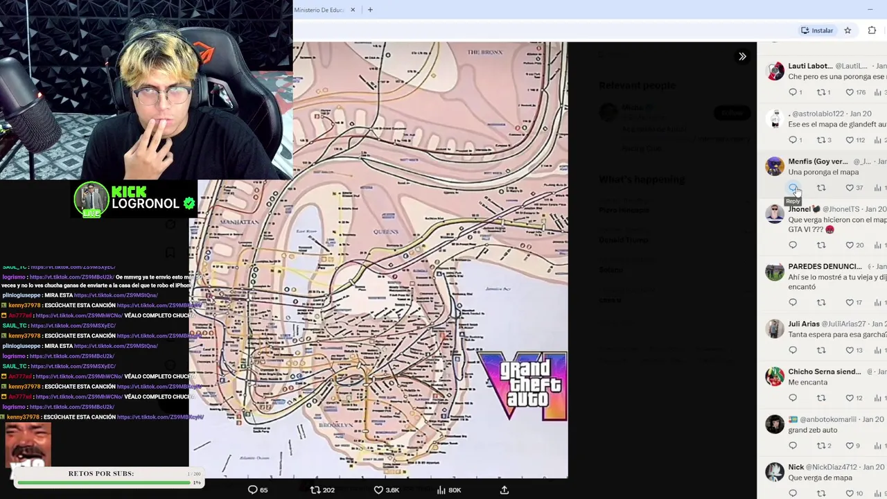Open Menfis (Goy ver... name link
This screenshot has width=887, height=499.
pyautogui.click(x=818, y=161)
